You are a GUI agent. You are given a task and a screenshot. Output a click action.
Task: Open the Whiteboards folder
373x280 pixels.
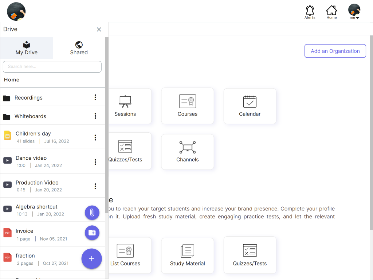coord(30,116)
